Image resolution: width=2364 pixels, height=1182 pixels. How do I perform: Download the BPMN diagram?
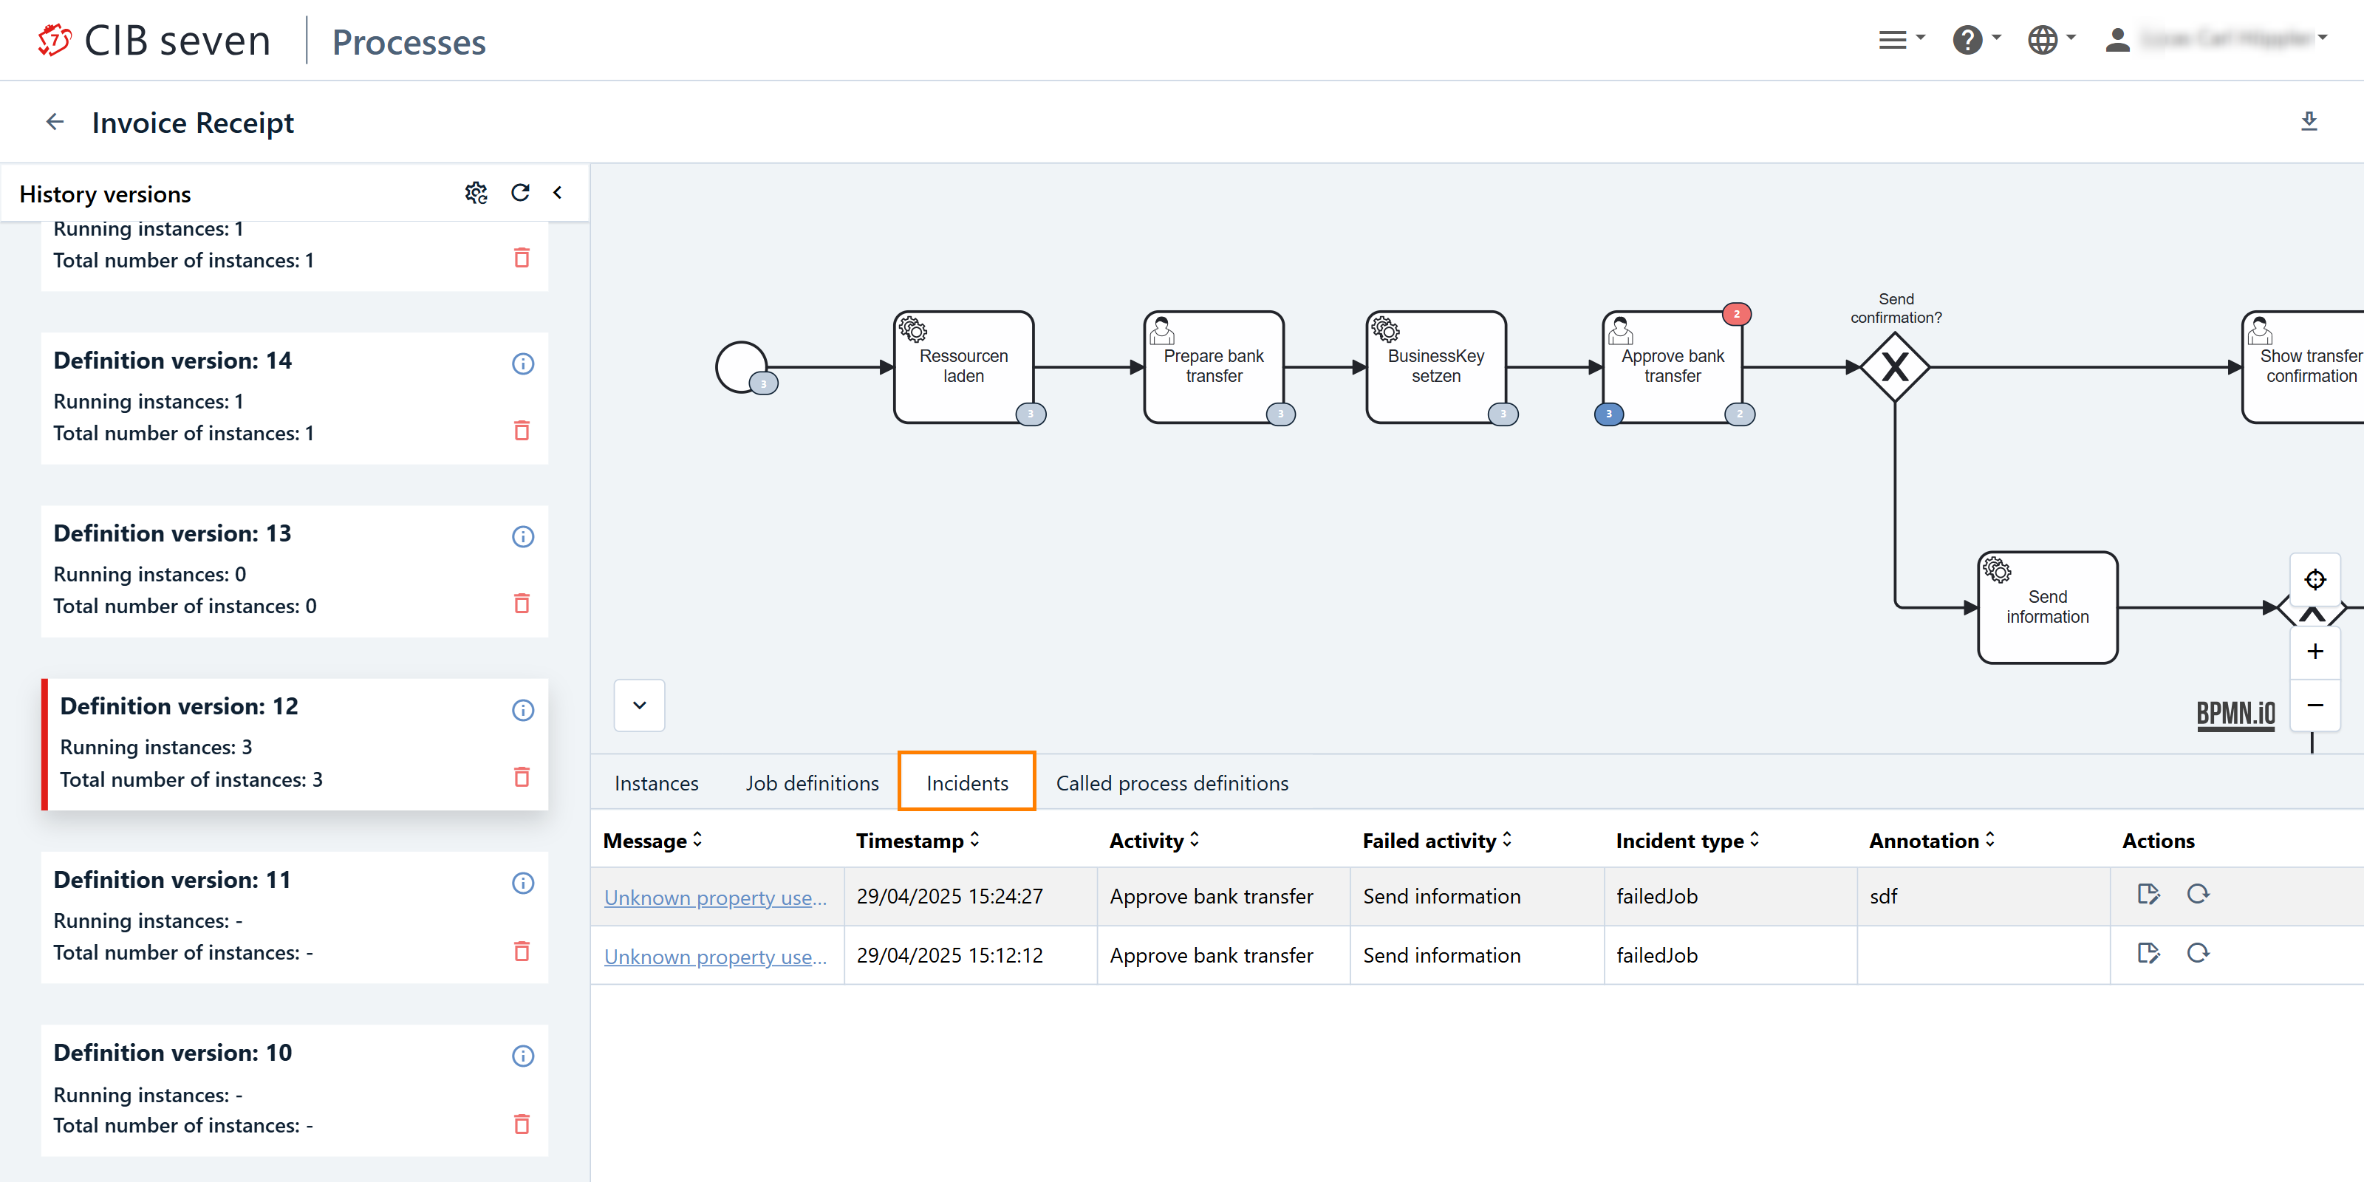pyautogui.click(x=2309, y=121)
